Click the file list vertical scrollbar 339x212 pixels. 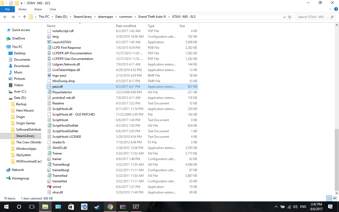tap(337, 160)
